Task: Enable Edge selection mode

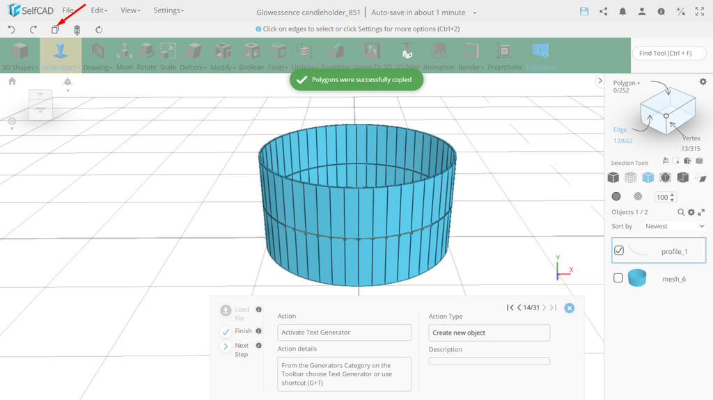Action: (x=620, y=129)
